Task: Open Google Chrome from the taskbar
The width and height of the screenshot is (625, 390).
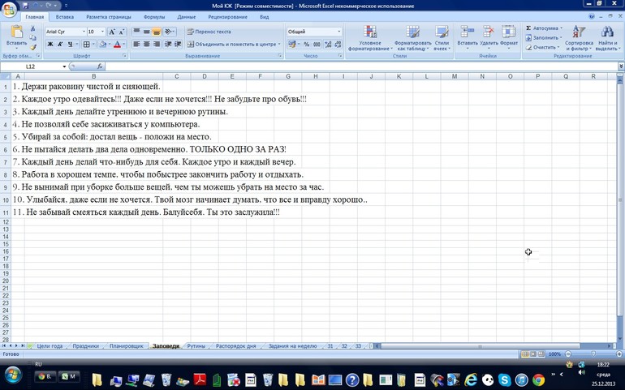Action: pyautogui.click(x=538, y=379)
